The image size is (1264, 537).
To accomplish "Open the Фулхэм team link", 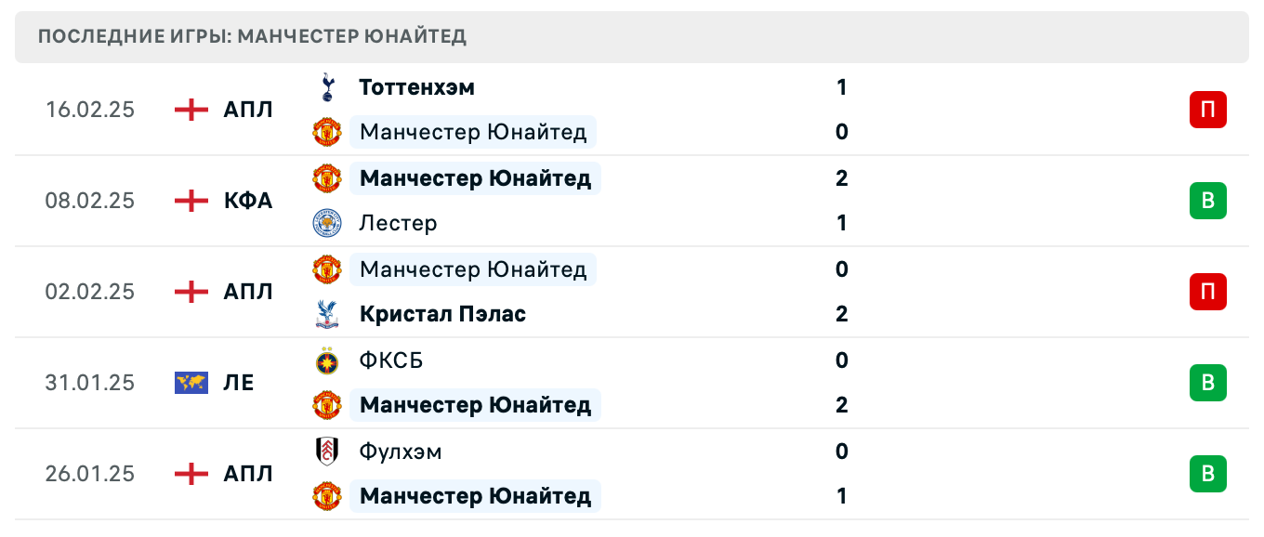I will 402,452.
